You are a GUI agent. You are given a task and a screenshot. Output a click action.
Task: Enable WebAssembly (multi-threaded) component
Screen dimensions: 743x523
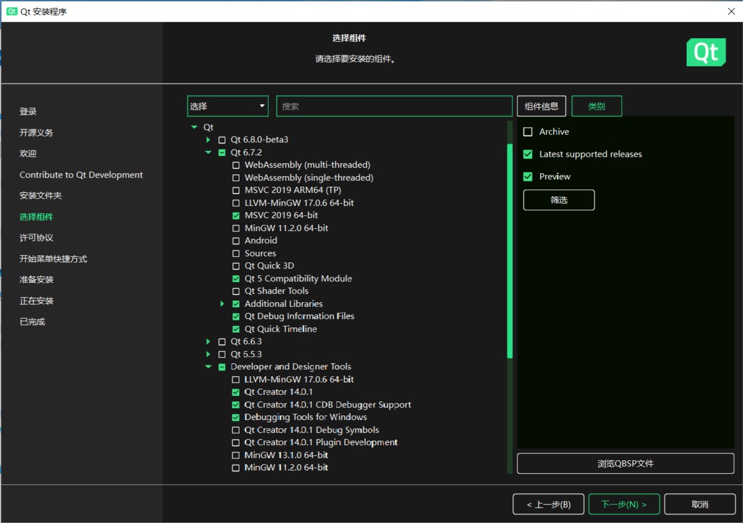click(x=236, y=165)
